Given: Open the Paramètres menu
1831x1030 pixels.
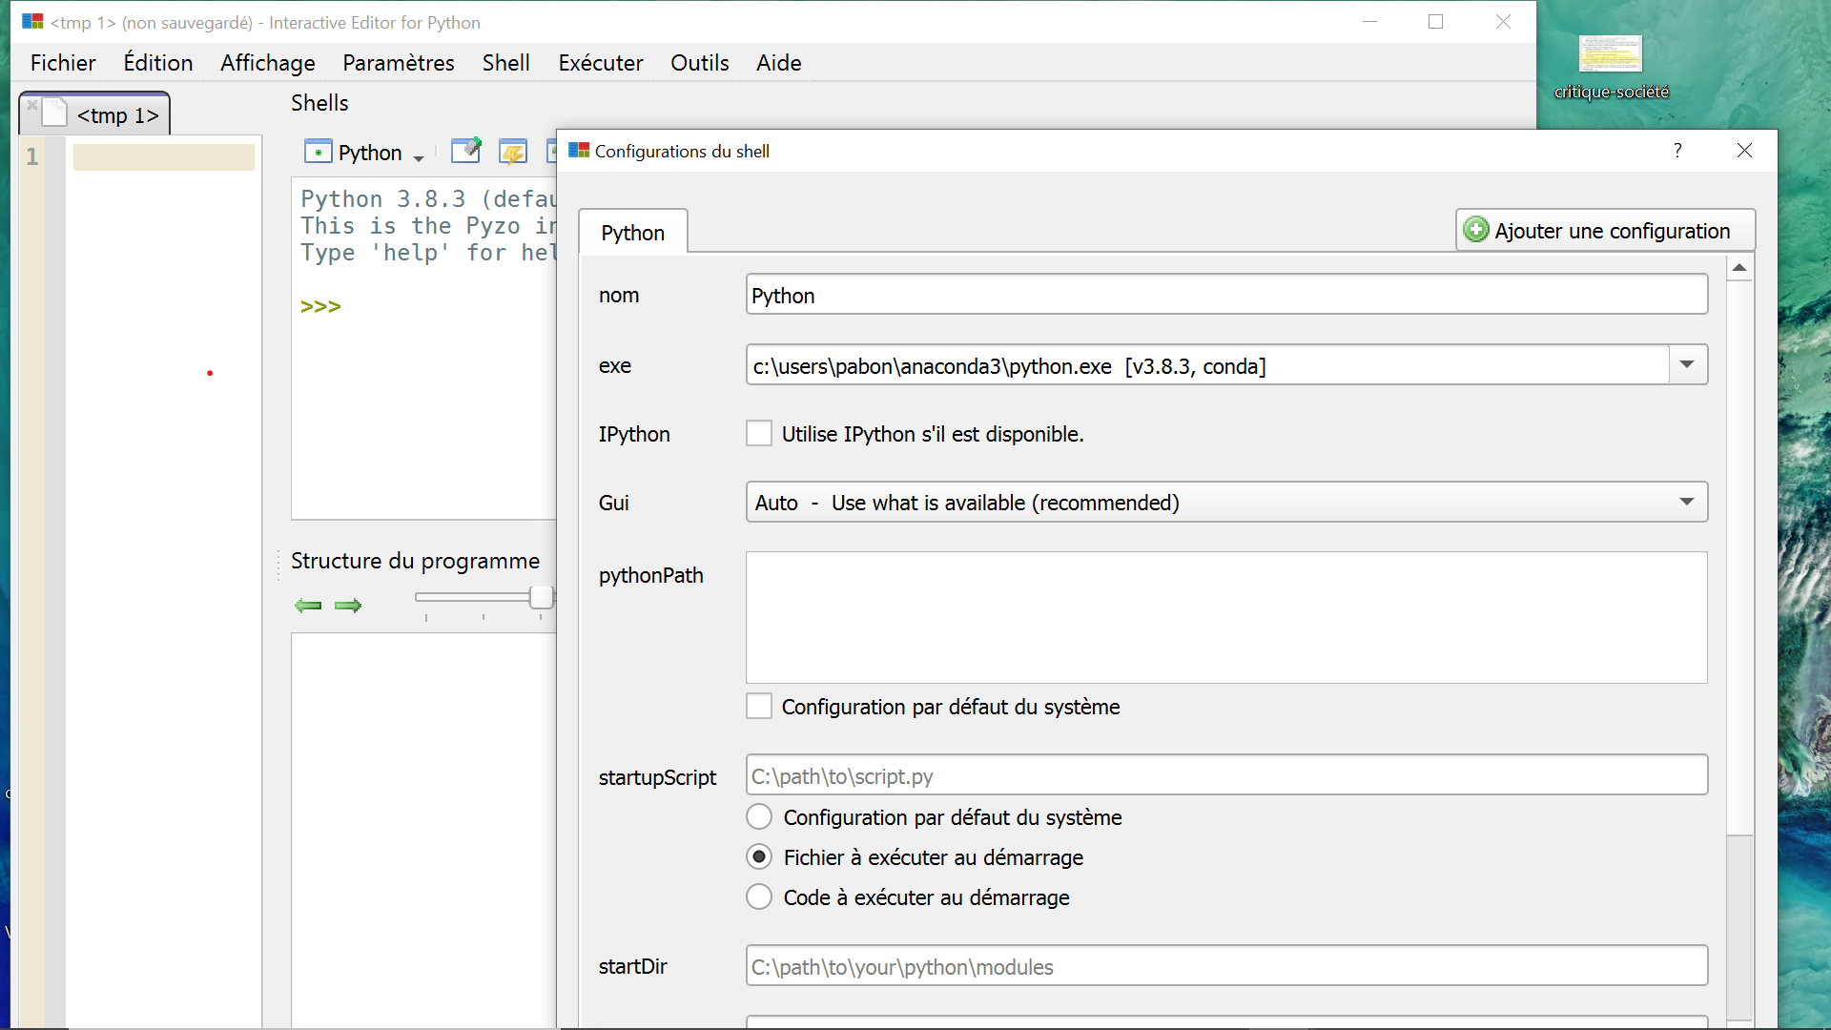Looking at the screenshot, I should point(399,63).
